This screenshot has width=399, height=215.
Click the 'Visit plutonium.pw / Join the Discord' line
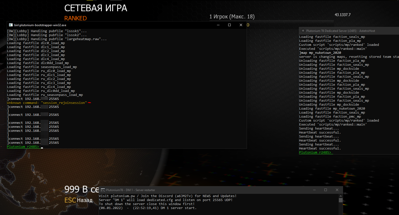click(168, 196)
